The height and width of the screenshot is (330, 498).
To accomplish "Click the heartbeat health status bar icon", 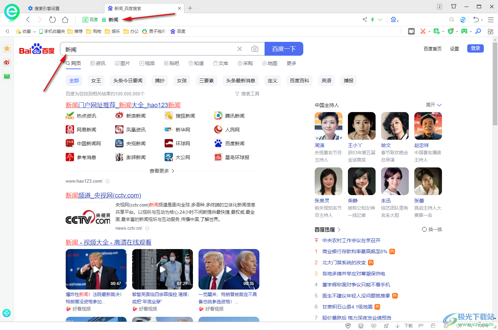I will [x=373, y=326].
